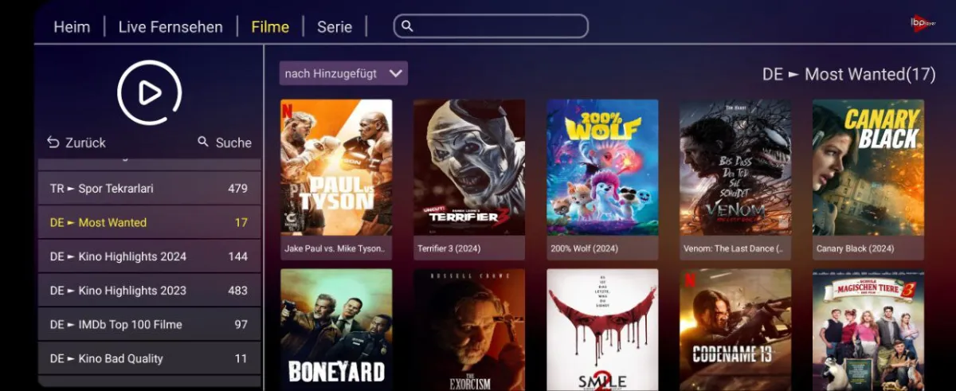956x391 pixels.
Task: Select the 'TR ► Spor Tekrarlari' category
Action: point(150,189)
